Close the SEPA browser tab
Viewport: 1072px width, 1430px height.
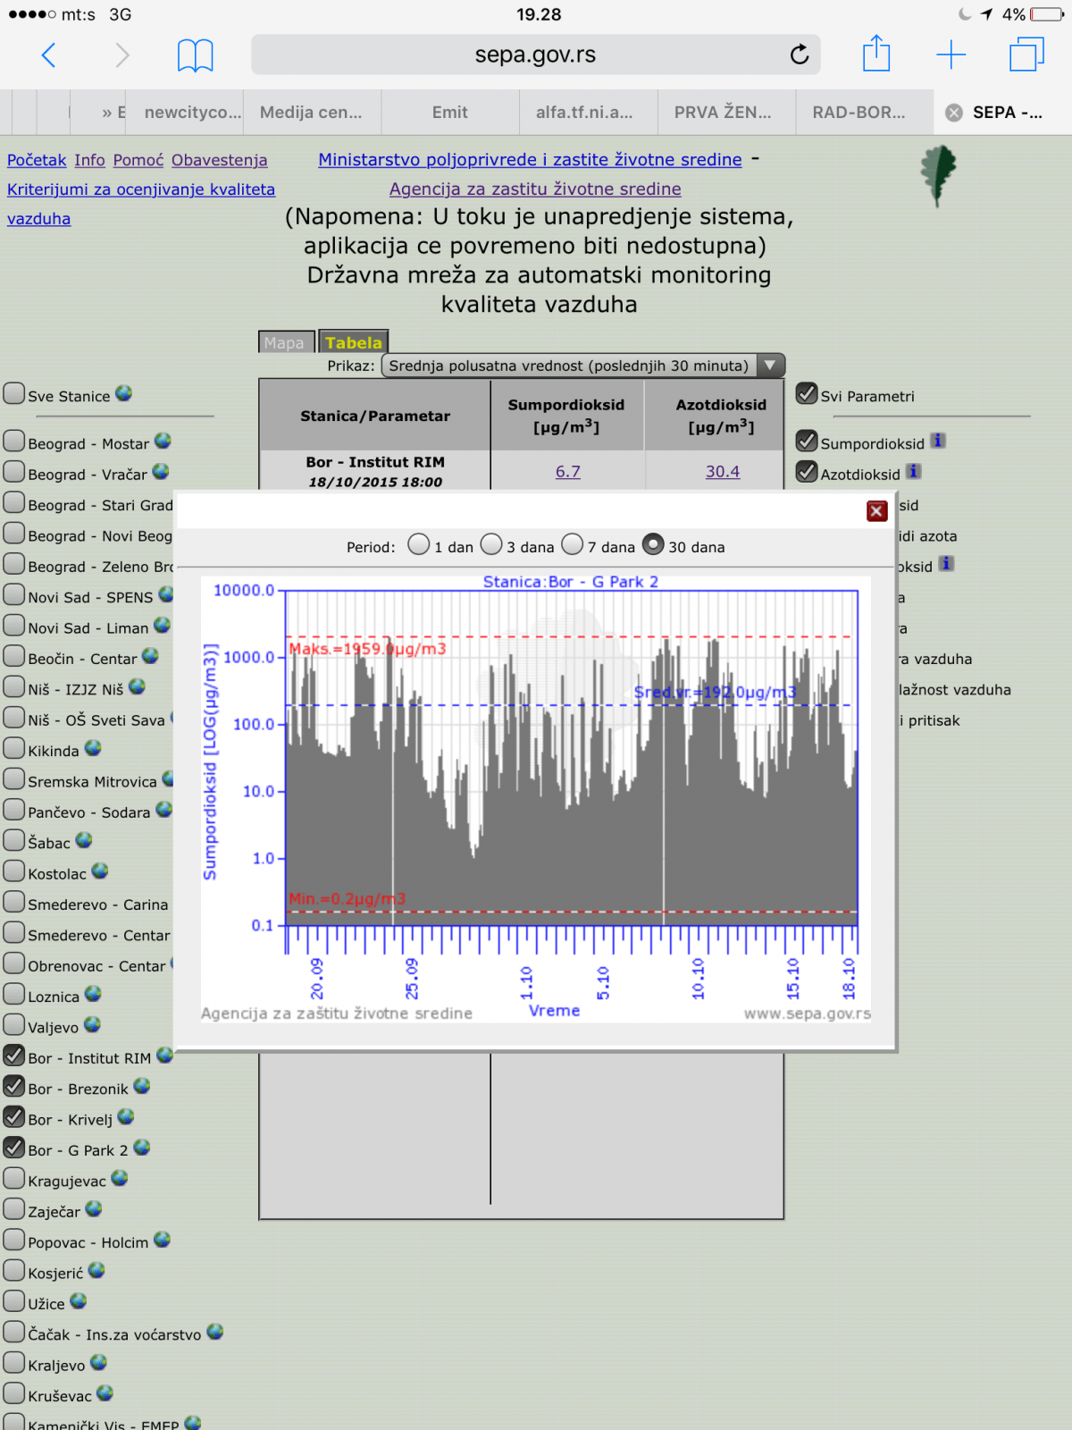(954, 113)
